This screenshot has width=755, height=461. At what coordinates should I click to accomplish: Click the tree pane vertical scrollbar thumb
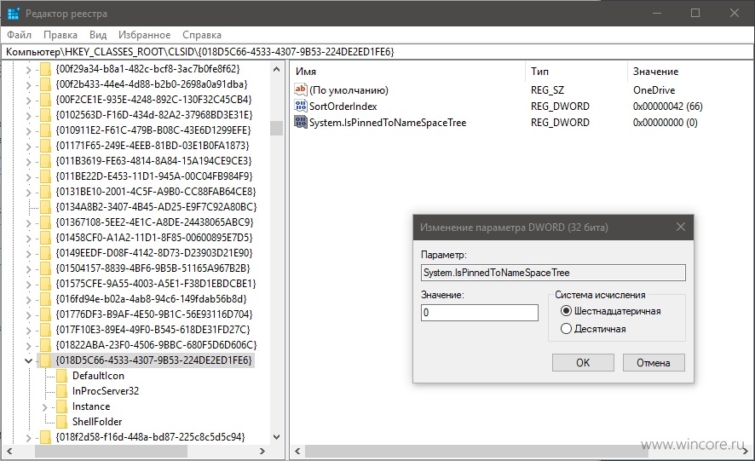pyautogui.click(x=276, y=128)
